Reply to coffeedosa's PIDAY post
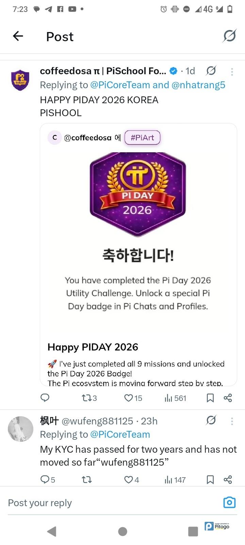This screenshot has height=545, width=245. tap(45, 398)
